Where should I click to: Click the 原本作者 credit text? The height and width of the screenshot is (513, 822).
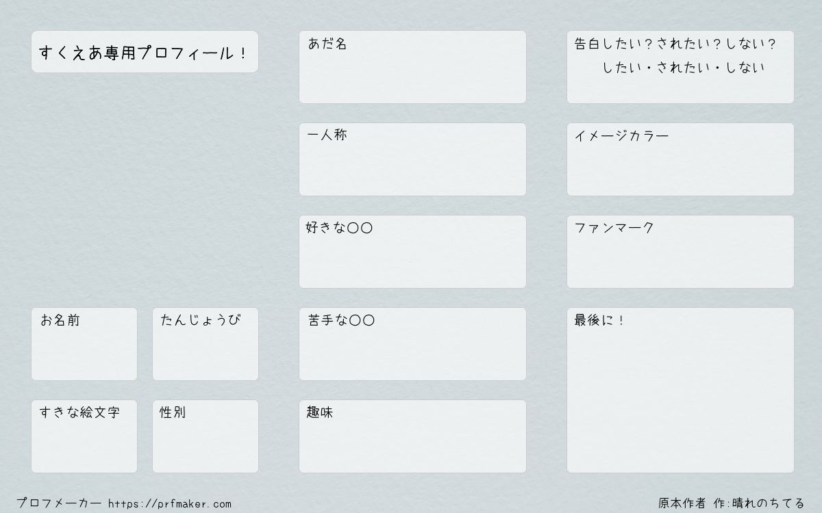pyautogui.click(x=682, y=503)
